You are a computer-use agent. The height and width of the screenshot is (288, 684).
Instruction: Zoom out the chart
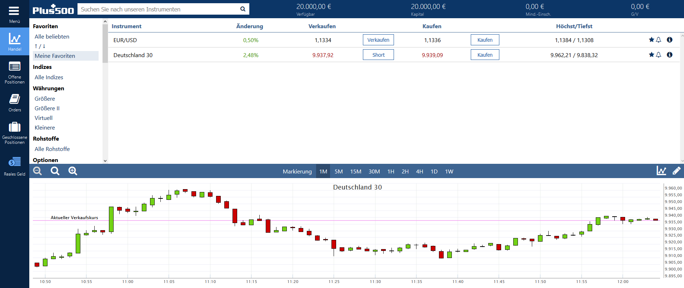point(38,171)
